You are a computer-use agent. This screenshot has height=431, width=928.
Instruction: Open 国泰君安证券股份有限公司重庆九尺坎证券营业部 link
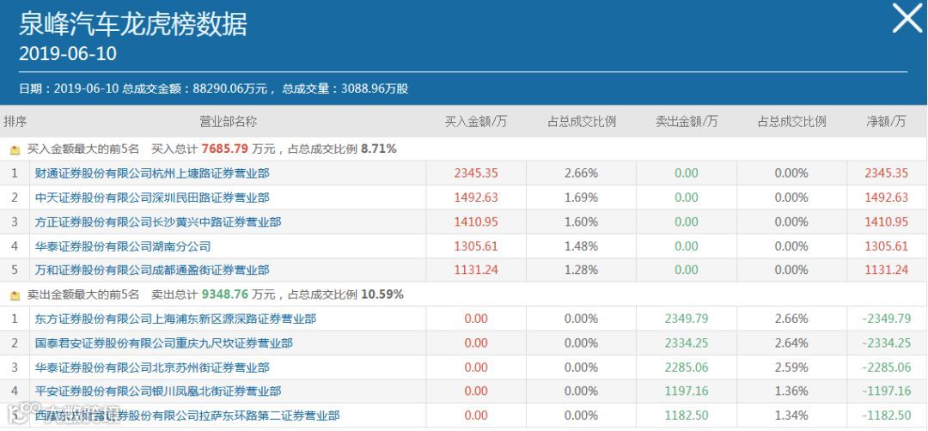(x=164, y=343)
